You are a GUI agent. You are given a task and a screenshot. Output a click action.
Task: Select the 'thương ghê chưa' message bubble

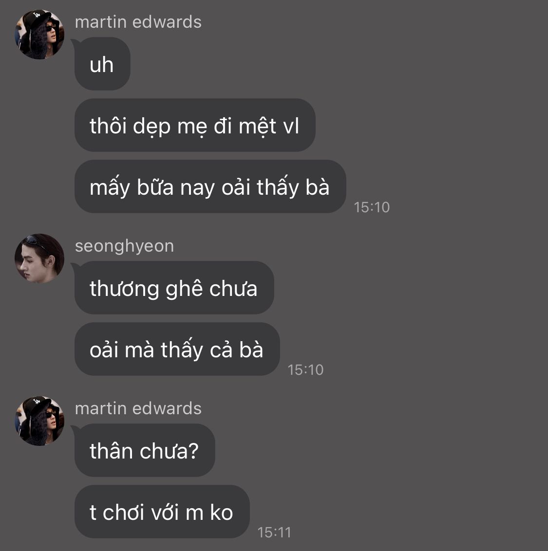pos(174,288)
